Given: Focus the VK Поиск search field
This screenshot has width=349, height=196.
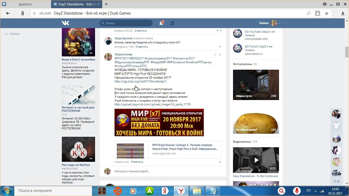Looking at the screenshot, I should pos(126,23).
